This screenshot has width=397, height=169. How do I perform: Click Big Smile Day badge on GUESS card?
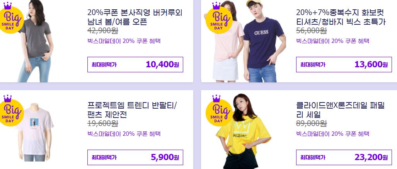point(218,18)
